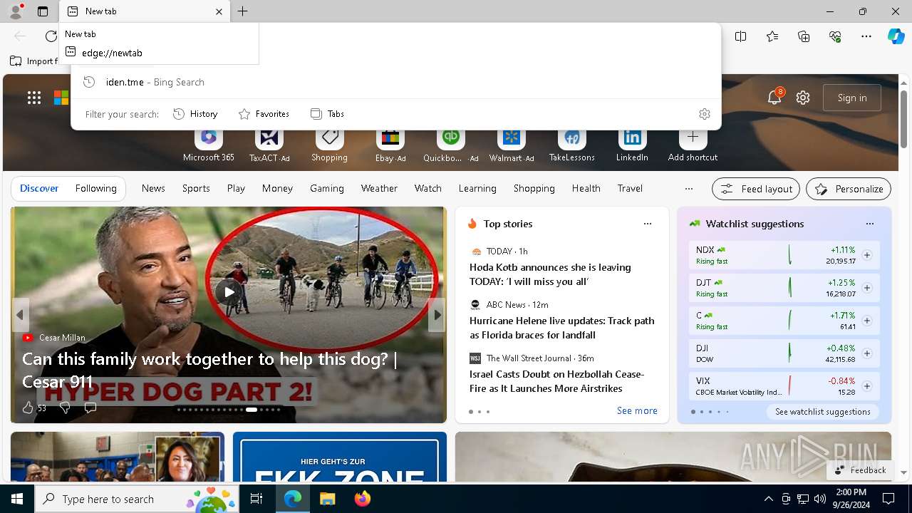Open the notifications bell
912x513 pixels.
(774, 98)
